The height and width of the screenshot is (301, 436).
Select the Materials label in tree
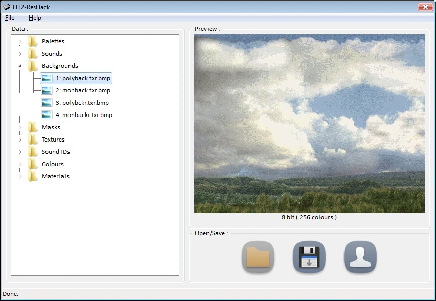[x=55, y=176]
